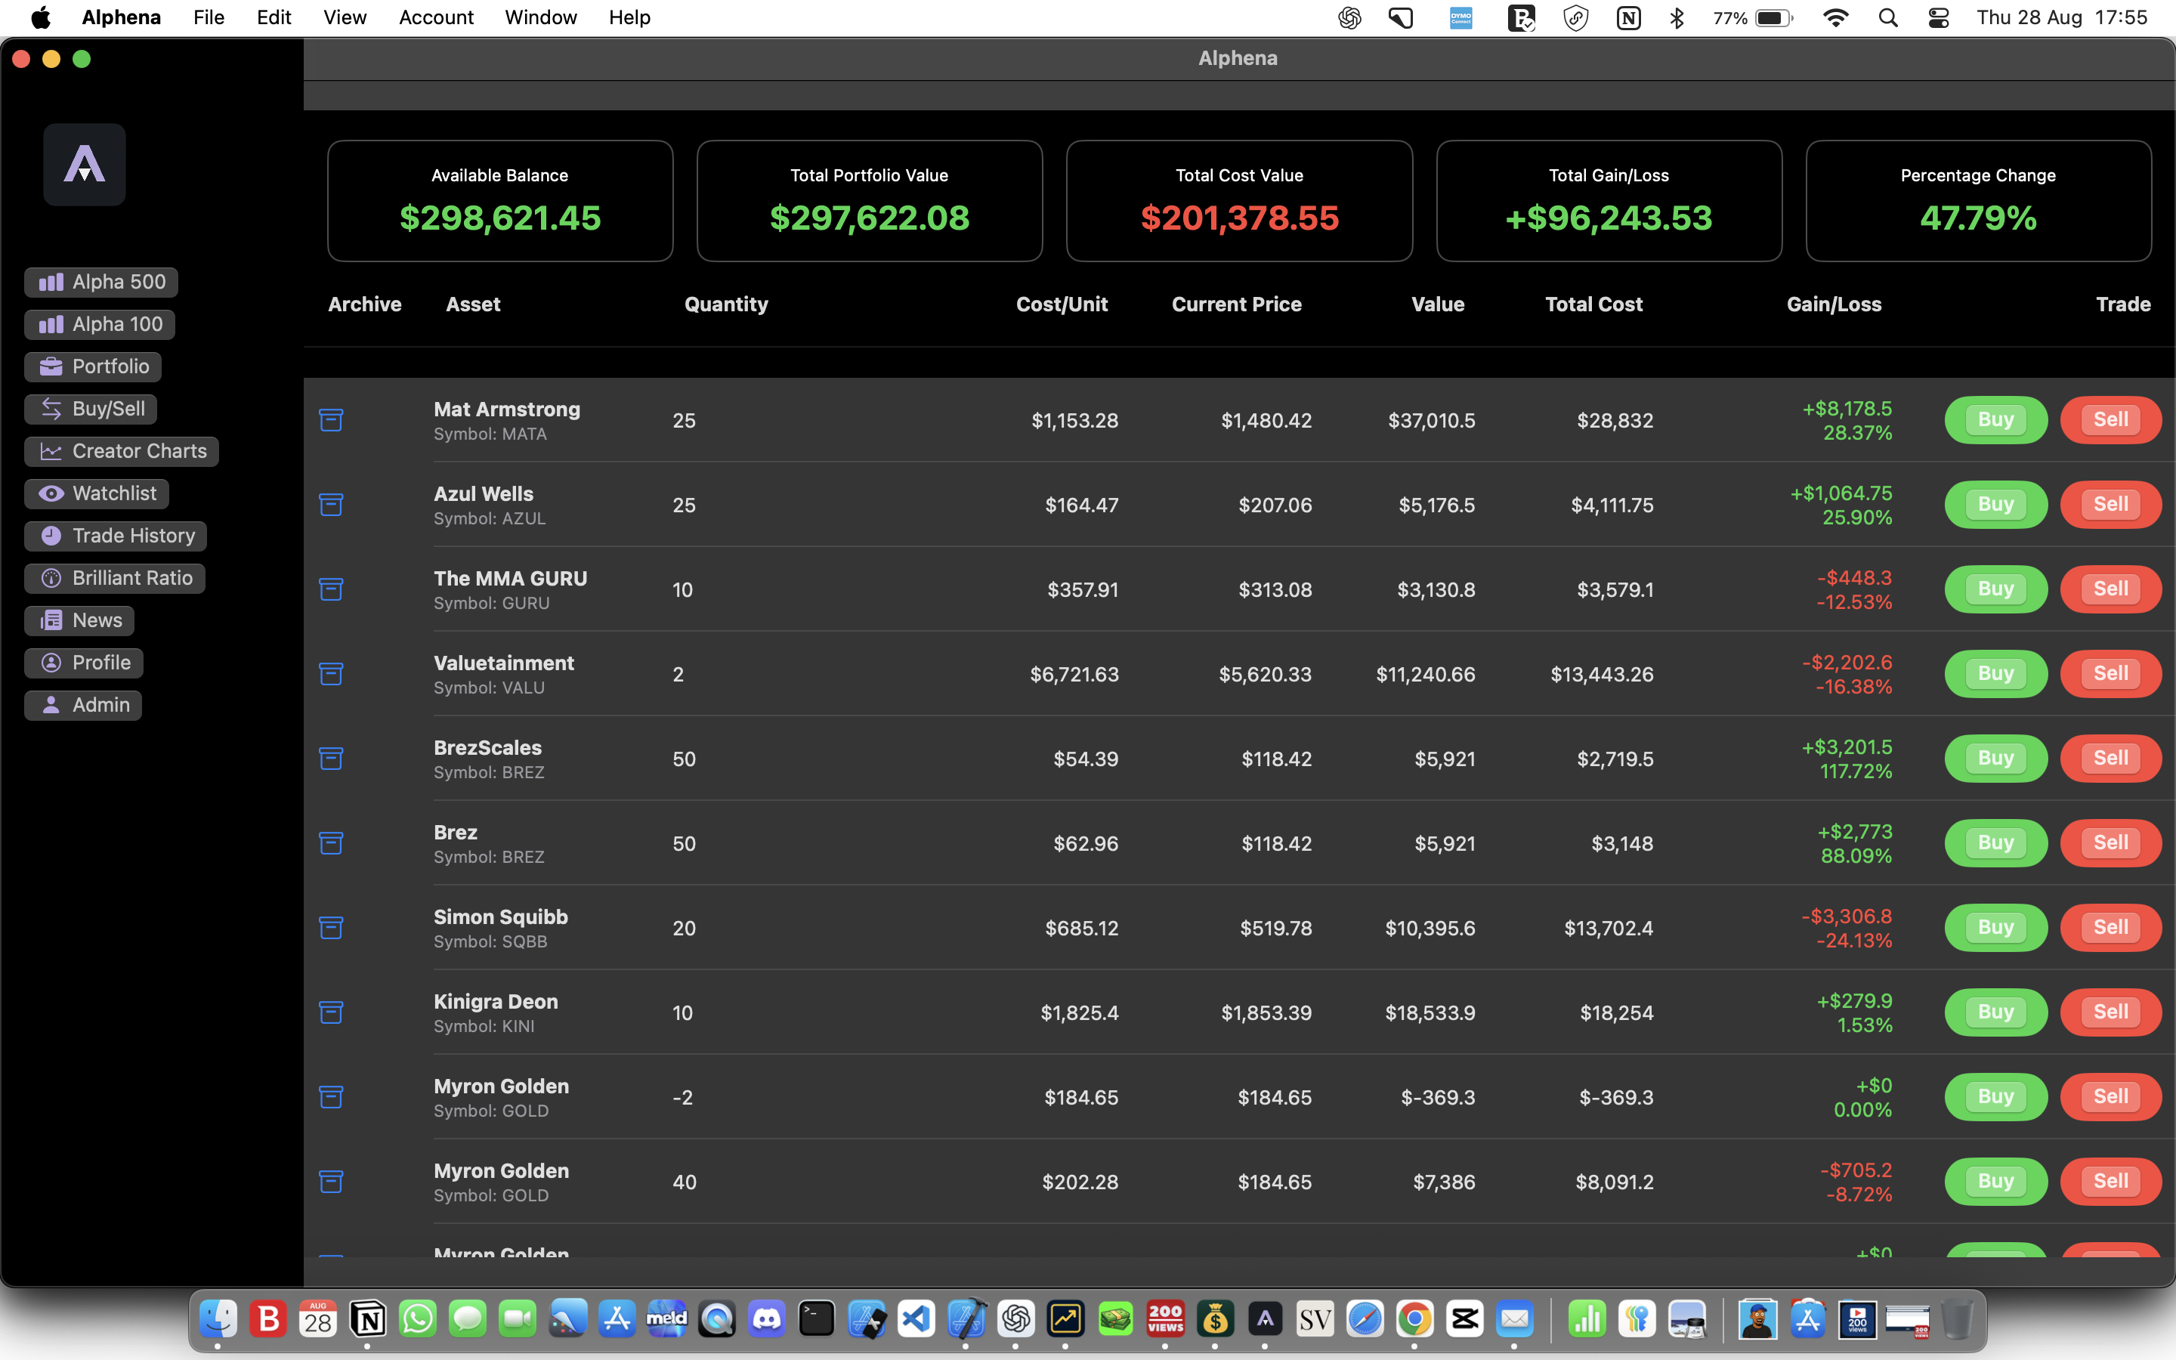Click the Alphena logo in sidebar
Viewport: 2176px width, 1360px height.
click(x=85, y=165)
